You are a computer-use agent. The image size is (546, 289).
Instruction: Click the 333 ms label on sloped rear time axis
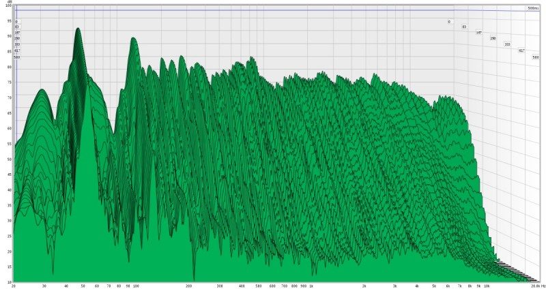coord(507,44)
